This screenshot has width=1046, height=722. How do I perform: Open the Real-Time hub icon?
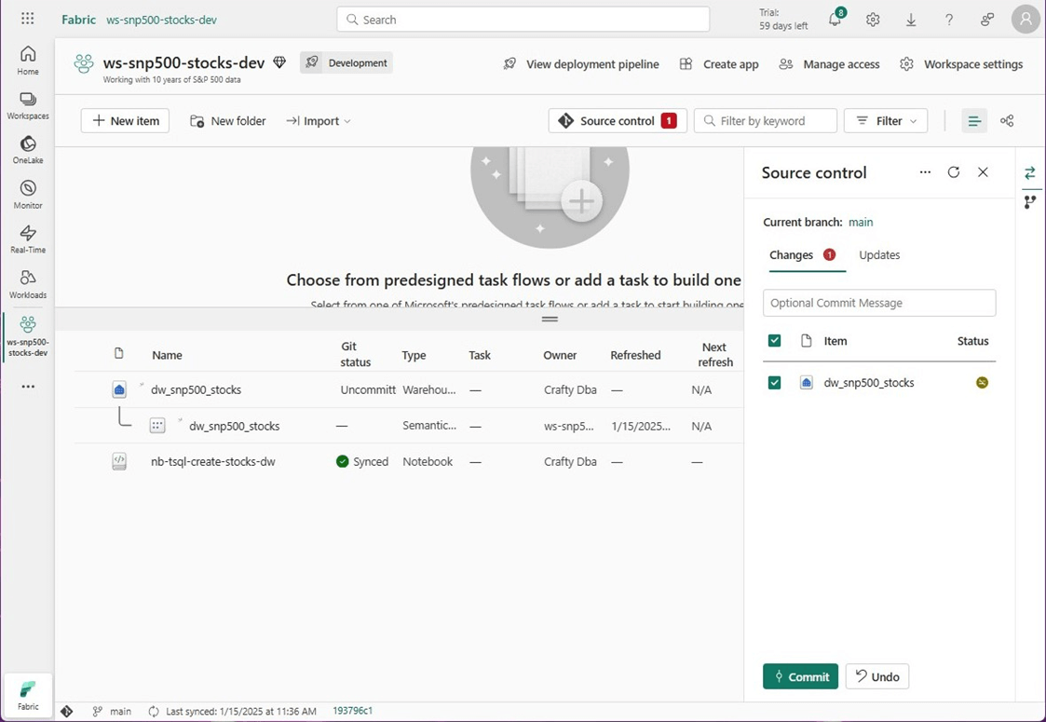point(28,238)
